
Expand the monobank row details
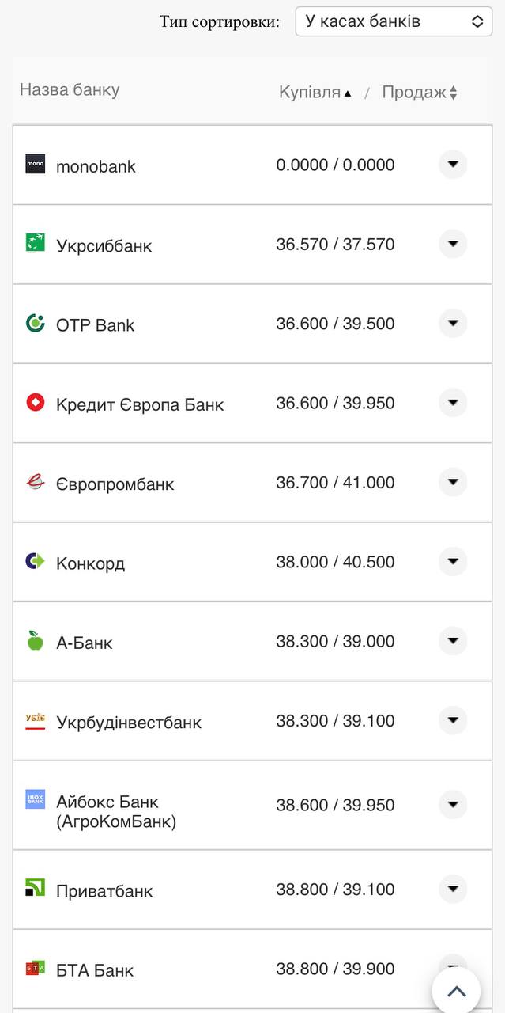[453, 165]
